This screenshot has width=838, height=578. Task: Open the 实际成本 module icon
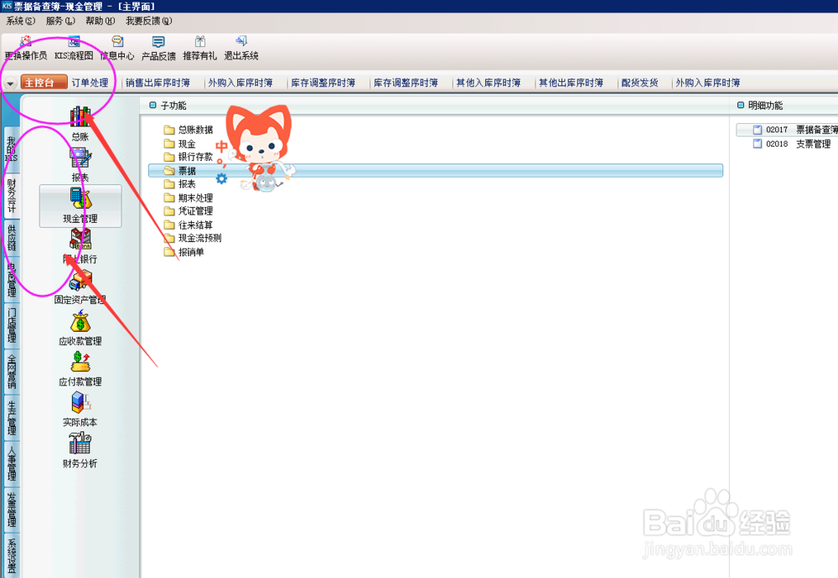[80, 402]
